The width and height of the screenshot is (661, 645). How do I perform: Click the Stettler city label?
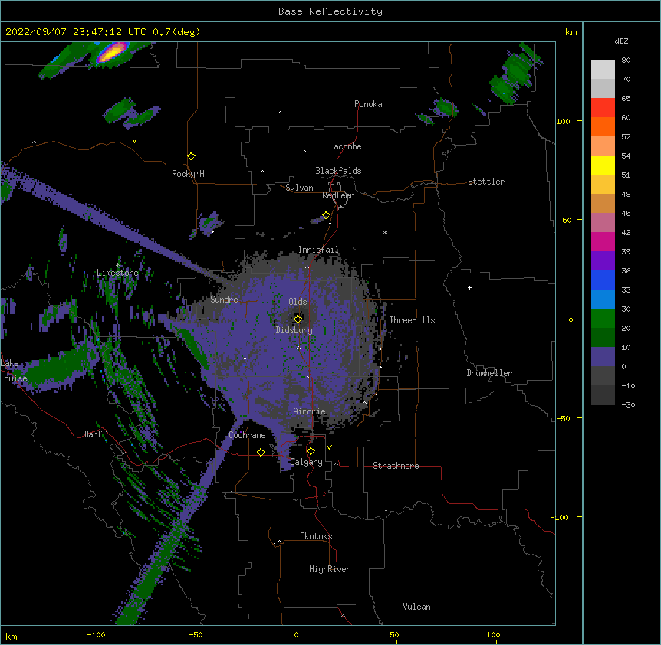[x=486, y=182]
